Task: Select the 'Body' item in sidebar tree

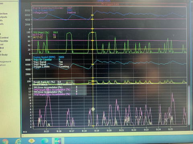Action: coord(4,55)
